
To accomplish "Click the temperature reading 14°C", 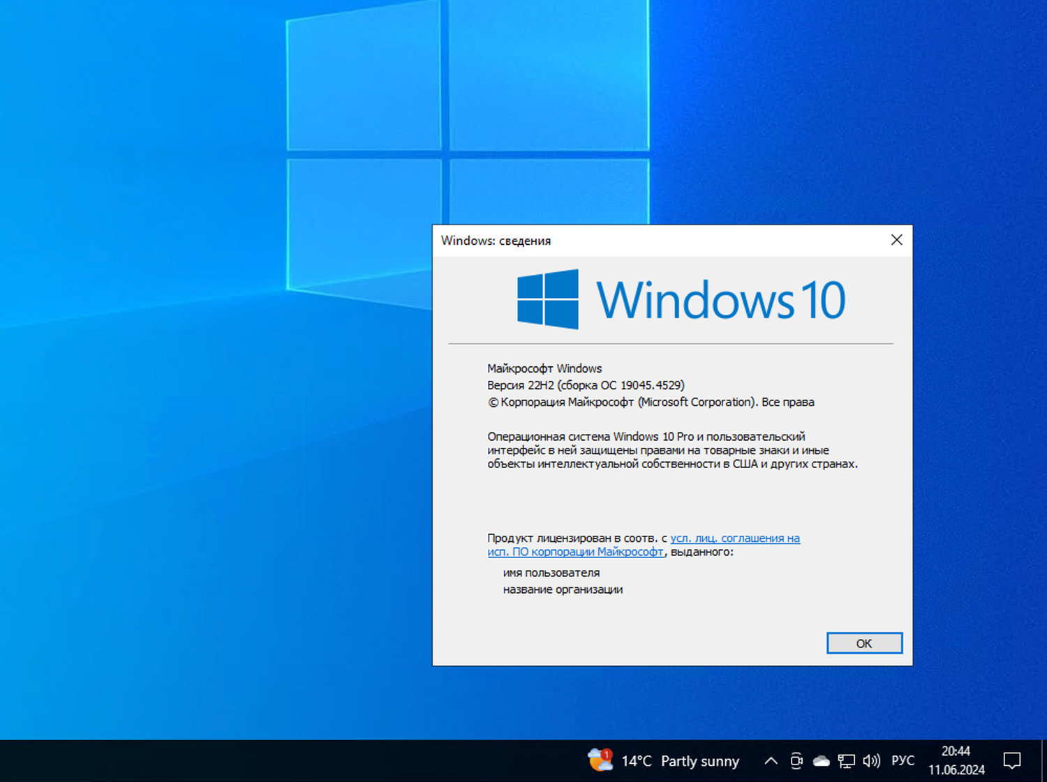I will [637, 761].
